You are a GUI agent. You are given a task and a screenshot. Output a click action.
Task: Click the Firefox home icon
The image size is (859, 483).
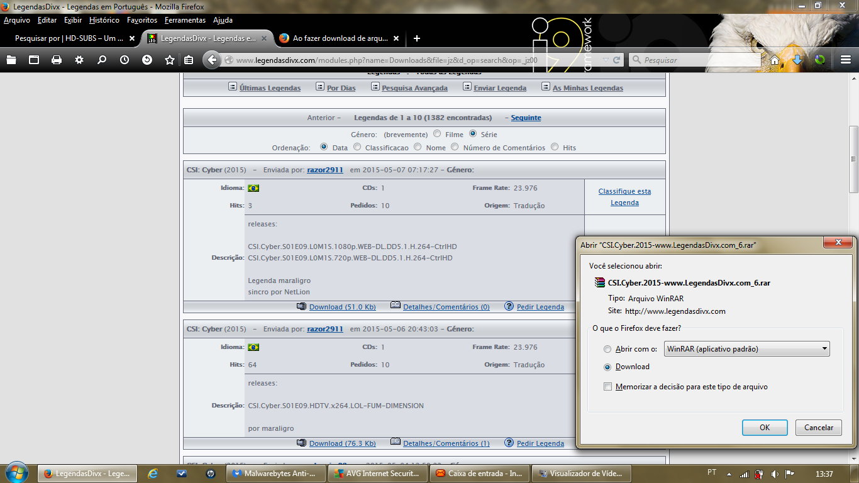click(775, 60)
